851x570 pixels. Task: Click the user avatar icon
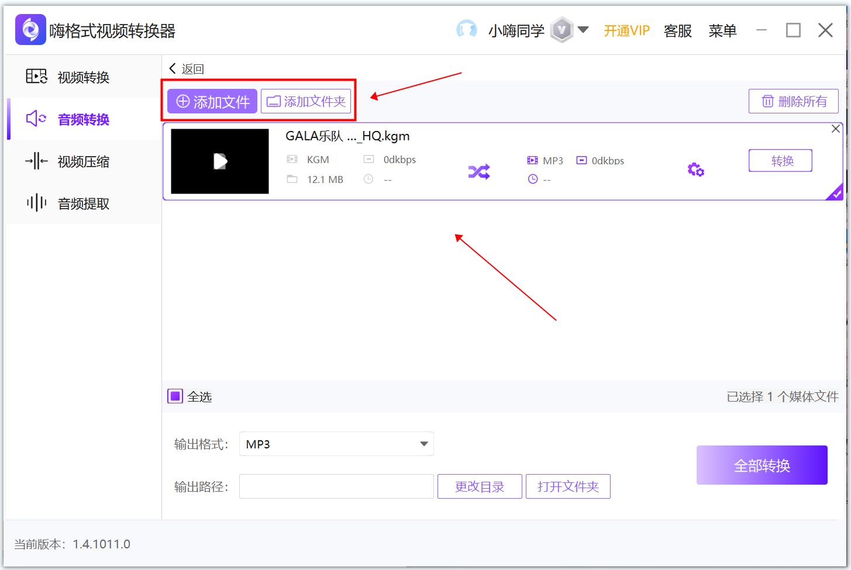[x=466, y=29]
